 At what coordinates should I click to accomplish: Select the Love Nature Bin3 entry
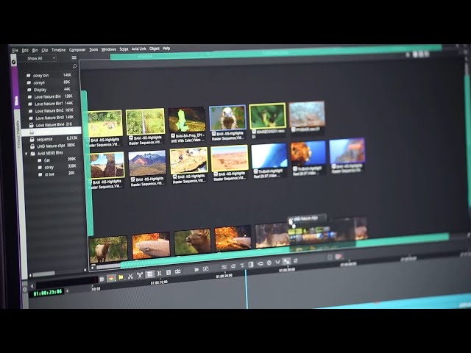tap(51, 118)
